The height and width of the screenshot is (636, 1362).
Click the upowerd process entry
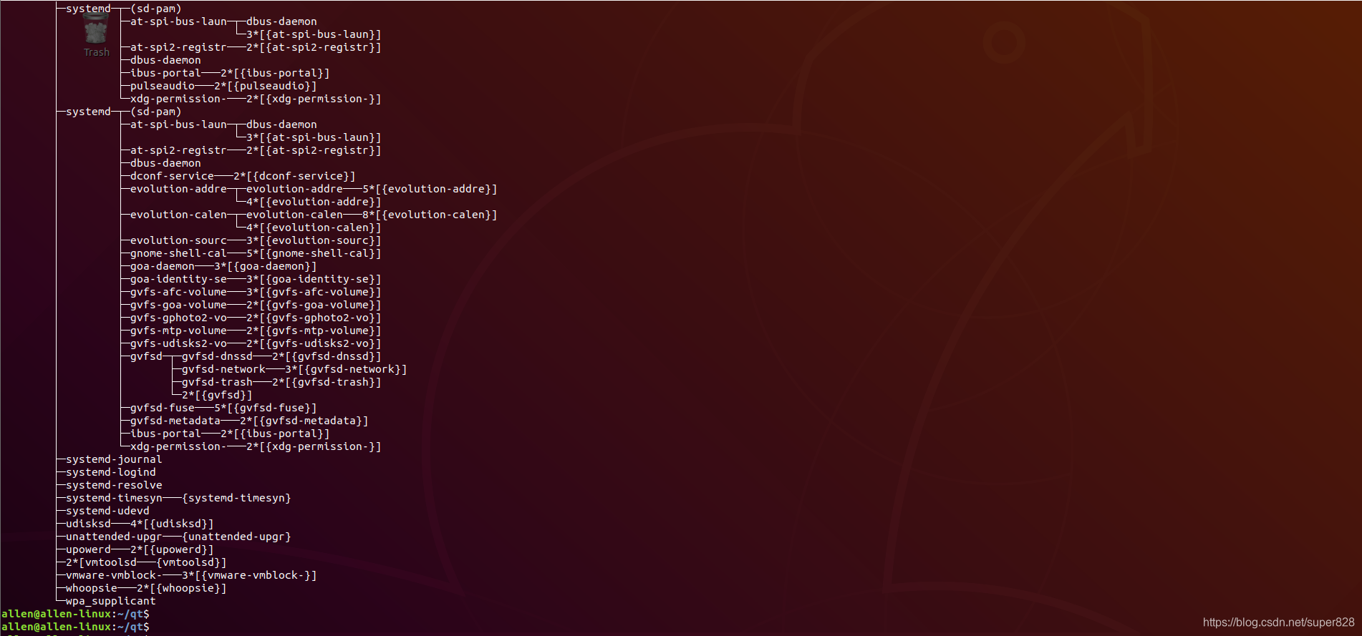point(88,549)
